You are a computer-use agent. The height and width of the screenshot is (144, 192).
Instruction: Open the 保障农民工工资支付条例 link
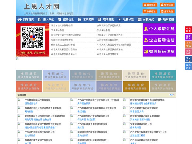click(63, 45)
